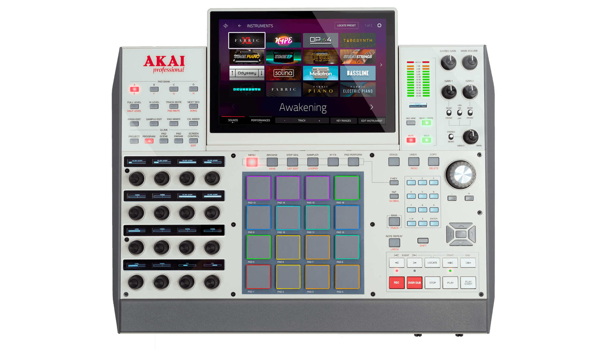Tap the red REC transport button
Screen dimensions: 603x350
click(396, 283)
